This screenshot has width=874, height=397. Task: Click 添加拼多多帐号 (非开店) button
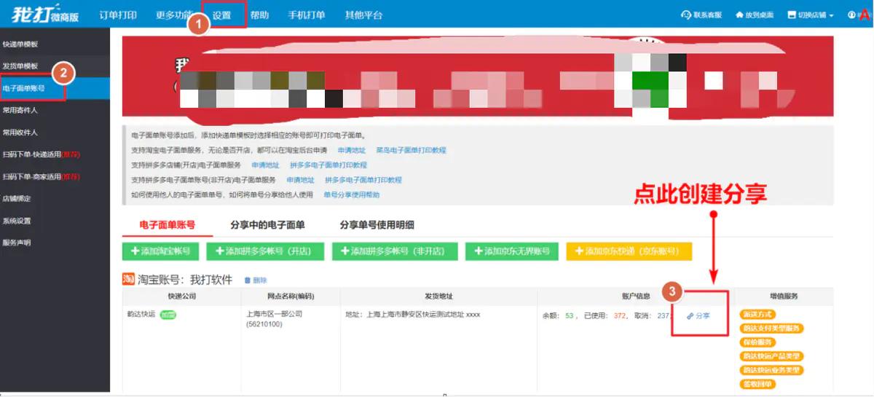(x=395, y=251)
